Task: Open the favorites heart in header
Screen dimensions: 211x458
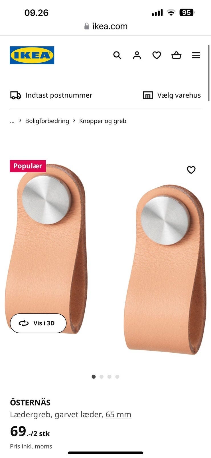Action: point(157,55)
